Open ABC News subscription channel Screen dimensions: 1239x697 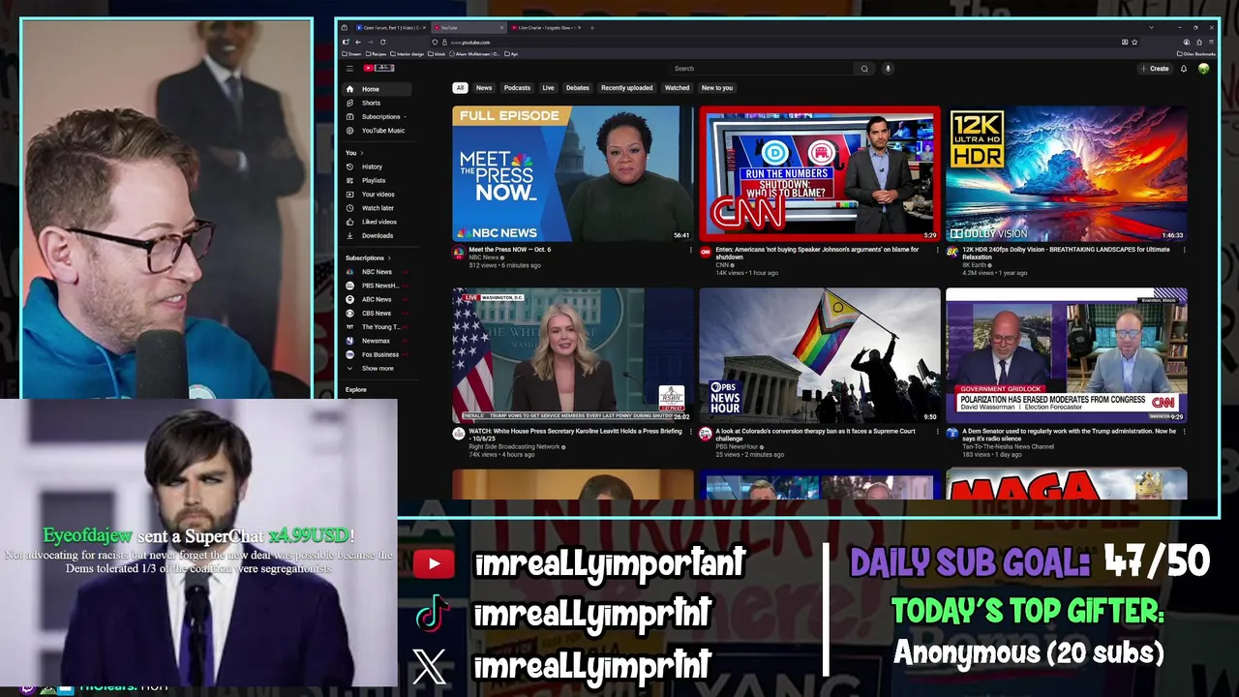tap(378, 299)
